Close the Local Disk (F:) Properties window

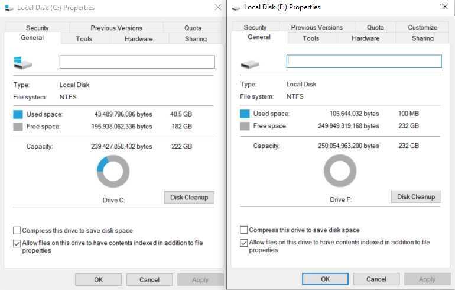click(444, 7)
